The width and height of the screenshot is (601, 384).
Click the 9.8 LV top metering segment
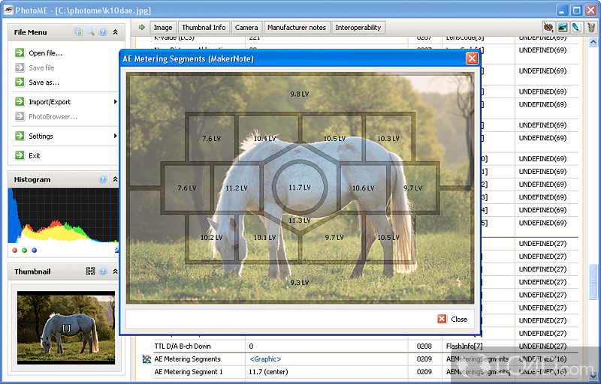tap(299, 94)
